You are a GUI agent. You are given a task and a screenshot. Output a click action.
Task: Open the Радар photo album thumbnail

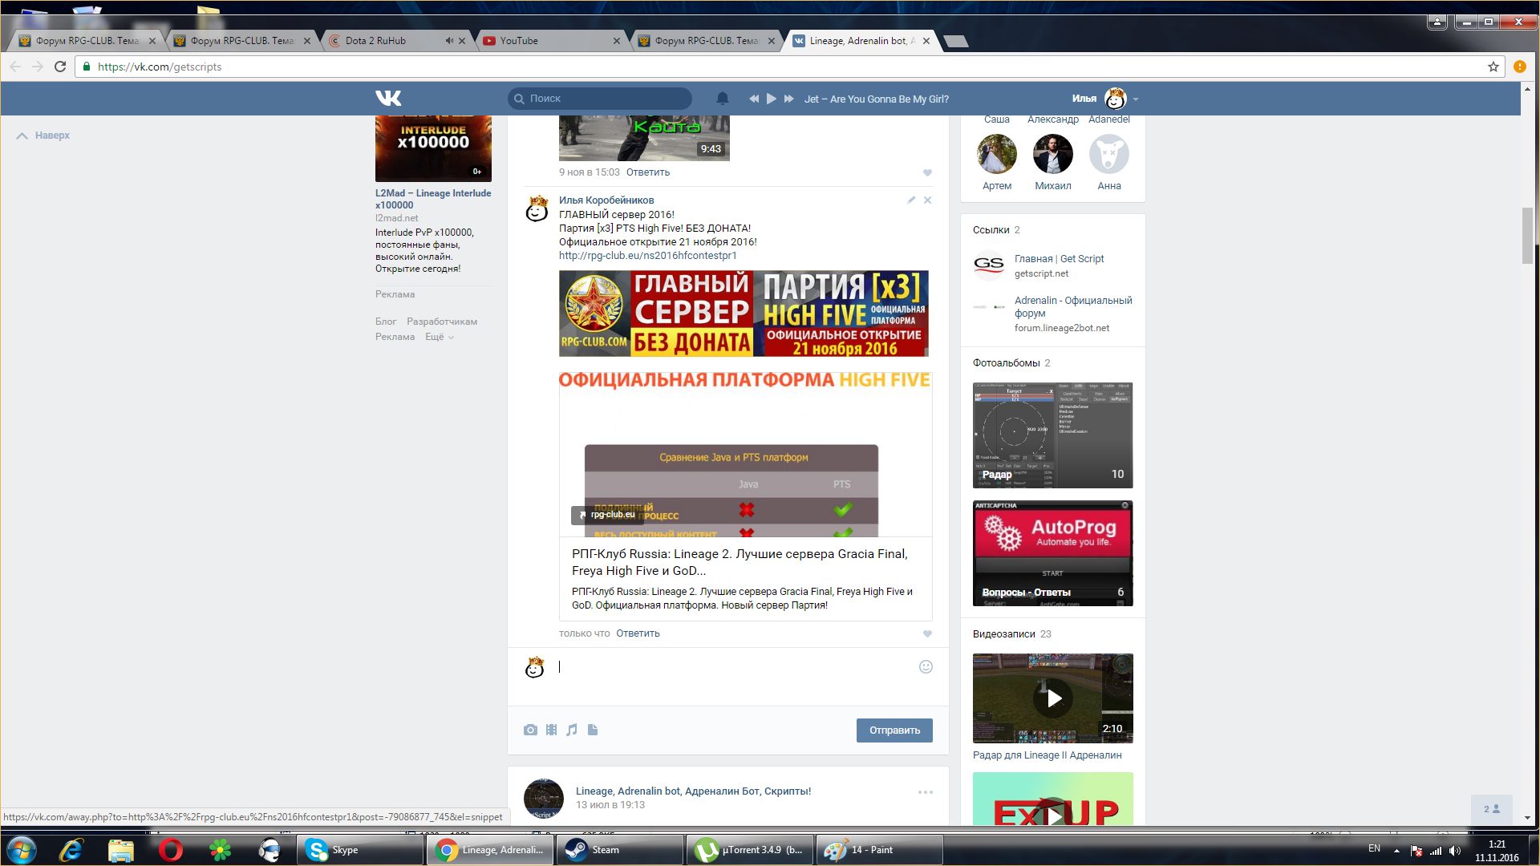(1052, 435)
